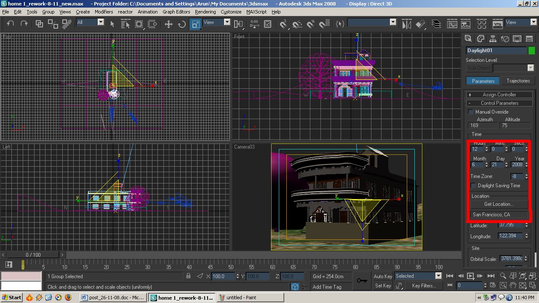Enable the Manual Override checkbox
Screen dimensions: 539x303
point(471,112)
